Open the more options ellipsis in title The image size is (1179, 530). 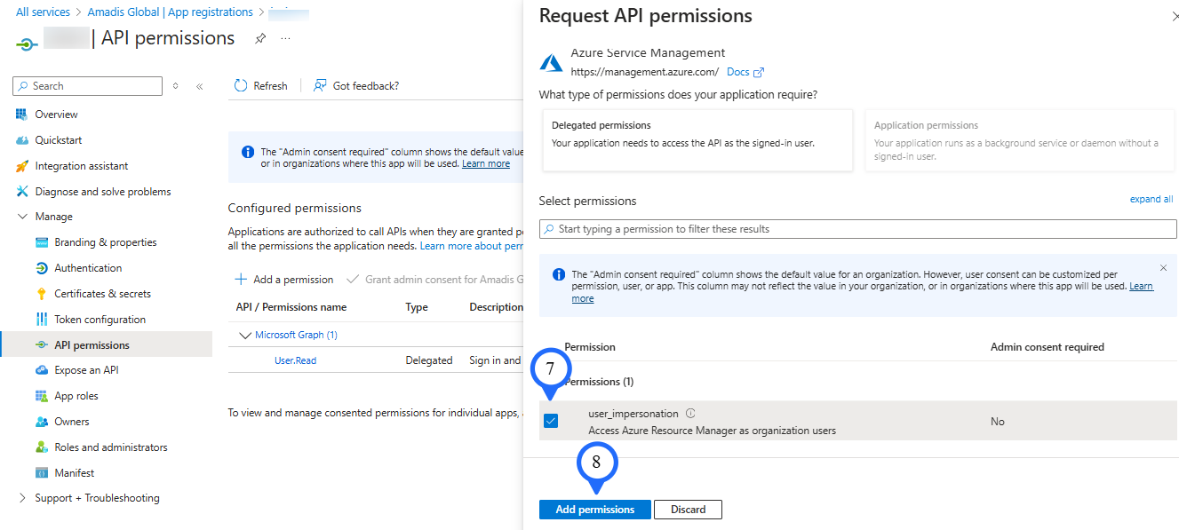pos(285,39)
